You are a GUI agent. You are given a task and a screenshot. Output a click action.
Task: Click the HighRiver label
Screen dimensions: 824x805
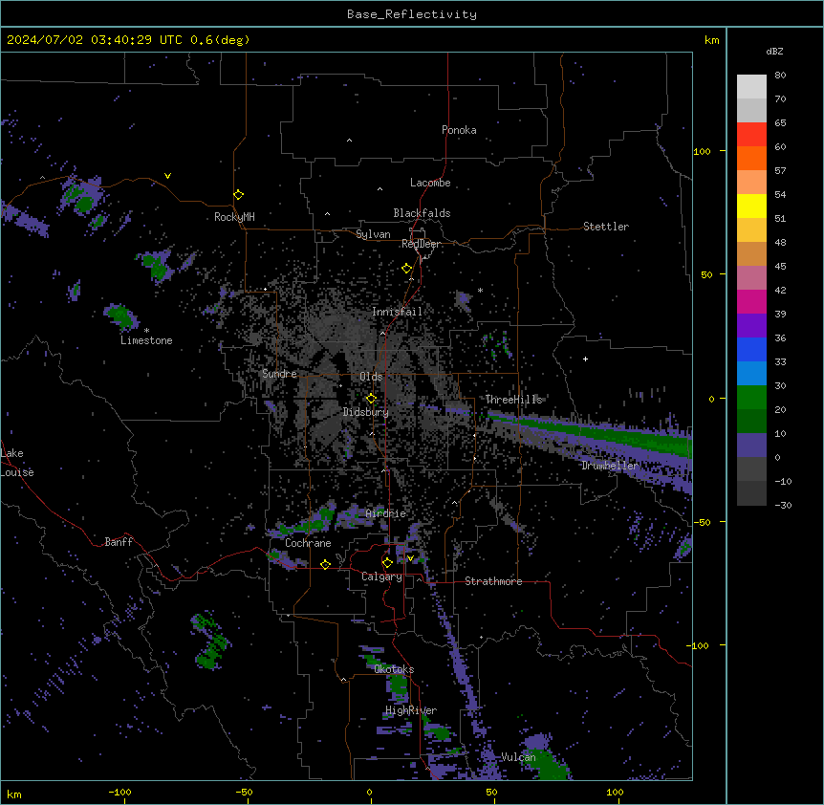411,710
